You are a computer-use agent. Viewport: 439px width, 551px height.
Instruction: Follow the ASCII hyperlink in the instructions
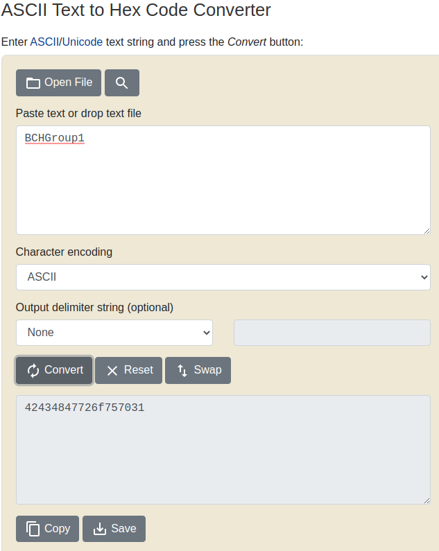coord(44,42)
